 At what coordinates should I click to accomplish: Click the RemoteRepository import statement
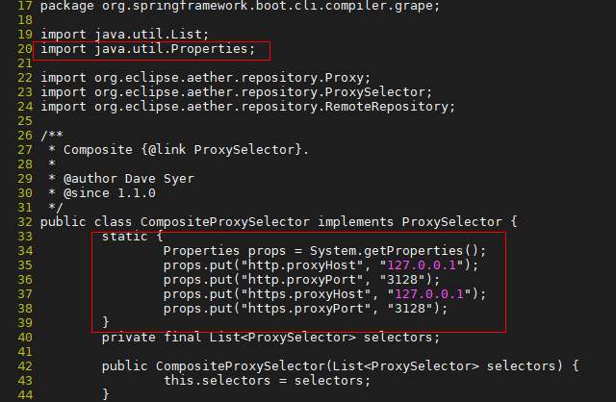(247, 107)
